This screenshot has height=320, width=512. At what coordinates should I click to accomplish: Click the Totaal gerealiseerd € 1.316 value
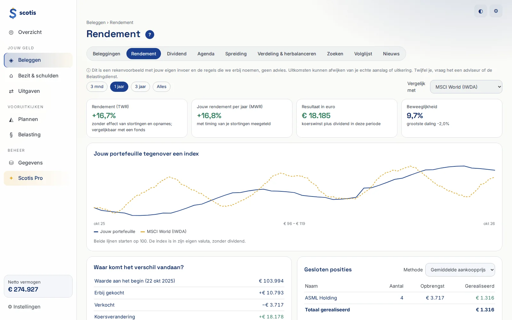(x=485, y=310)
